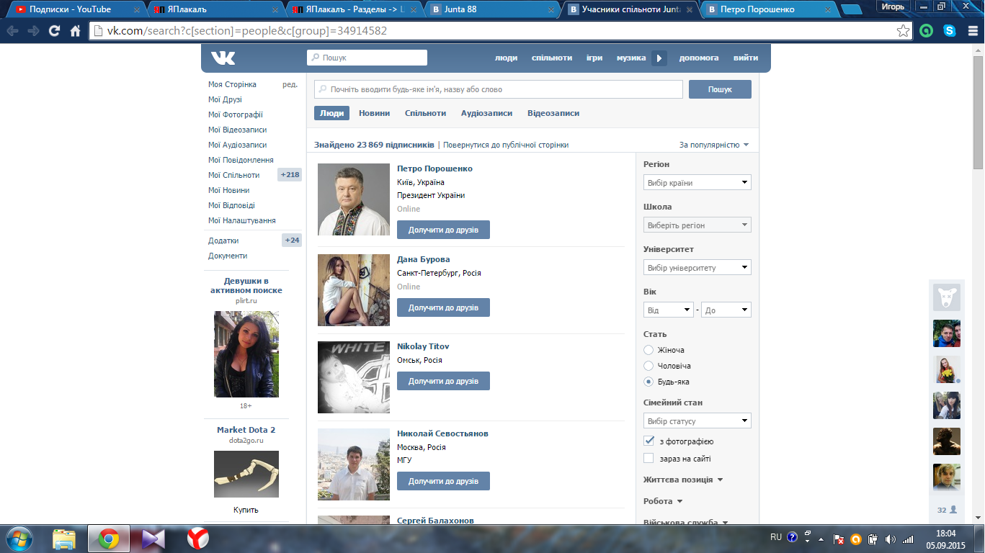
Task: Click the 'вийти' logout link
Action: (x=746, y=58)
